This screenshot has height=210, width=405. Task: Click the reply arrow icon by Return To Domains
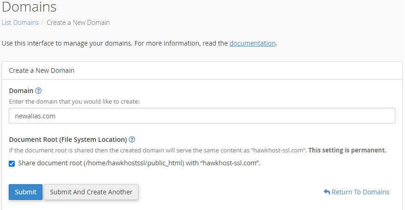click(327, 192)
